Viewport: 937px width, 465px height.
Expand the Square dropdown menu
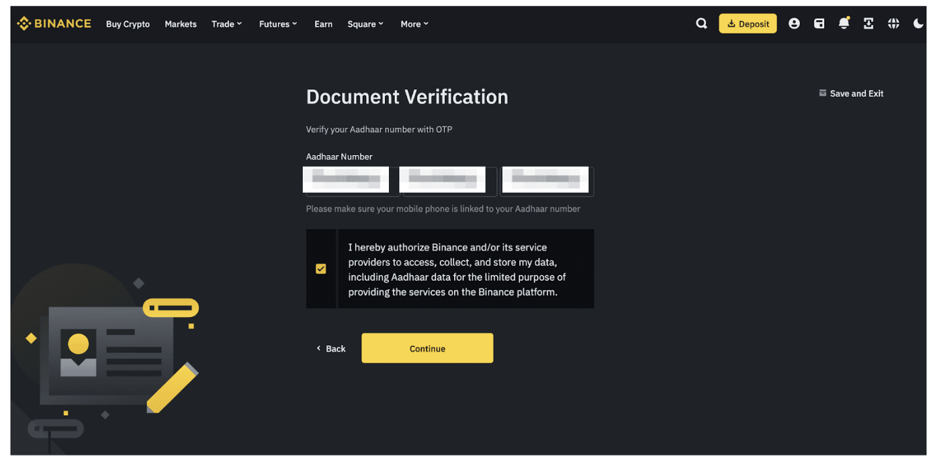coord(365,24)
